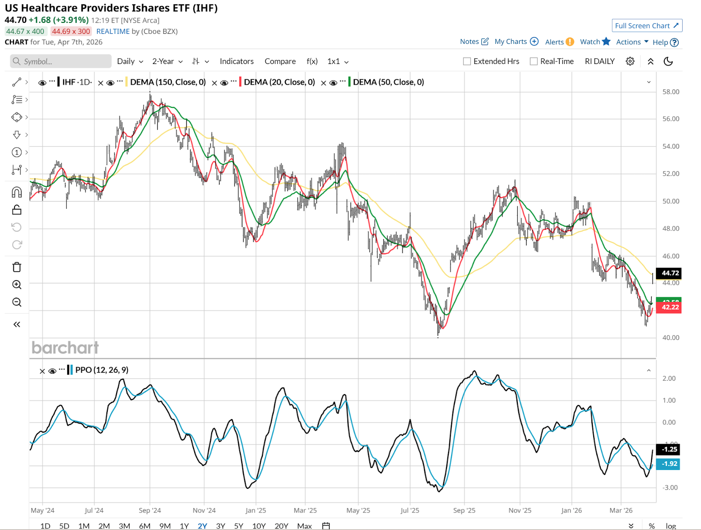Collapse the left drawing toolbar

pos(17,324)
